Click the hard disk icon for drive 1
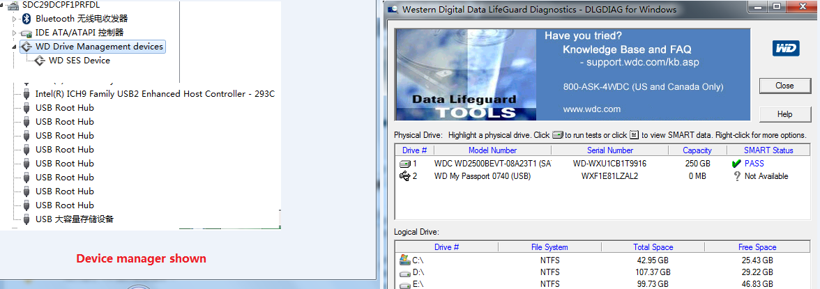Screen dimensions: 820x289 click(x=405, y=164)
